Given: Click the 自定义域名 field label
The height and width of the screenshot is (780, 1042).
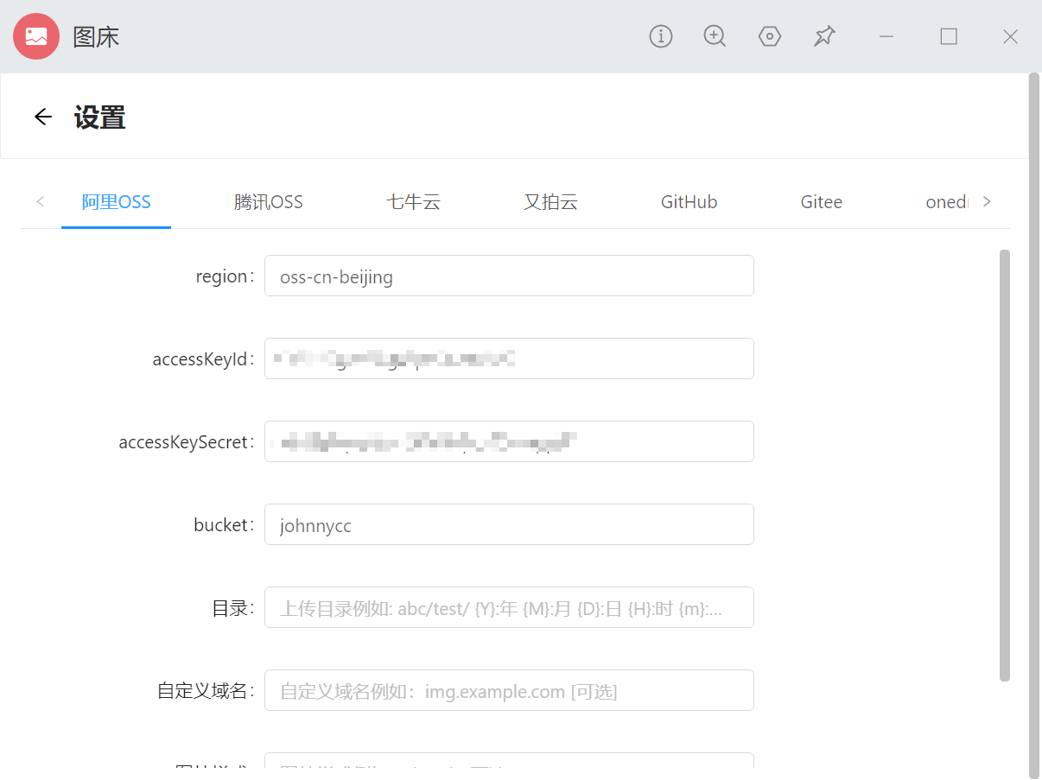Looking at the screenshot, I should click(206, 691).
